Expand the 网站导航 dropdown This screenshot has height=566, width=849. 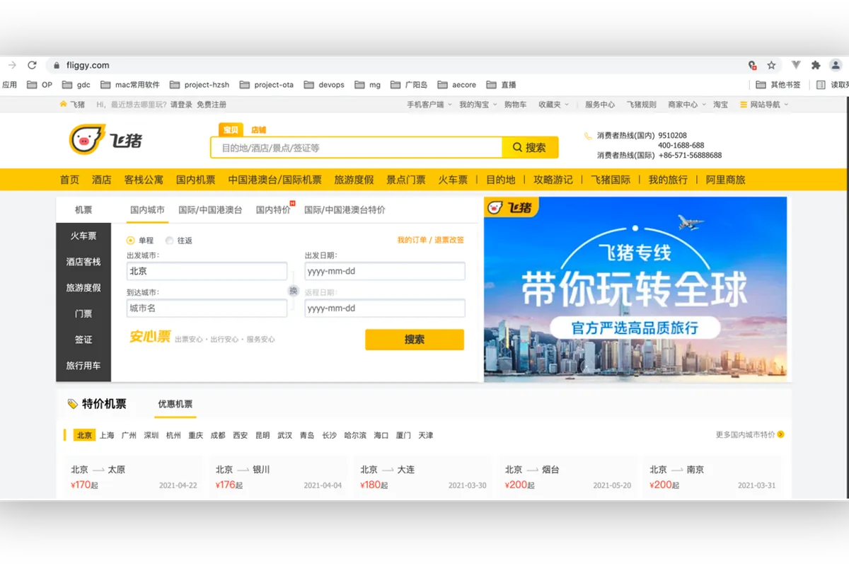coord(764,104)
